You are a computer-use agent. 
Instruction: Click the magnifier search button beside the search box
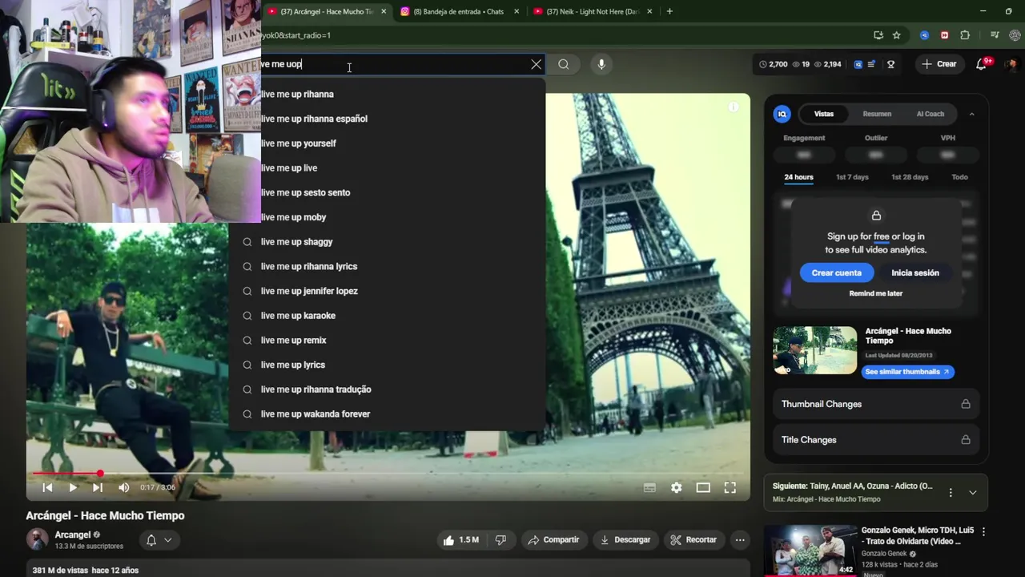click(564, 64)
